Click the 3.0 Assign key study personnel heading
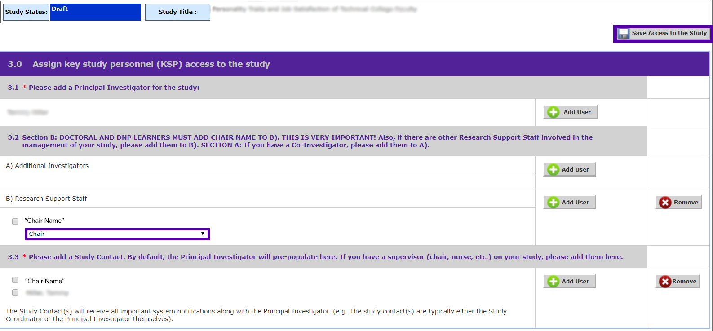Screen dimensions: 713x331 click(139, 64)
